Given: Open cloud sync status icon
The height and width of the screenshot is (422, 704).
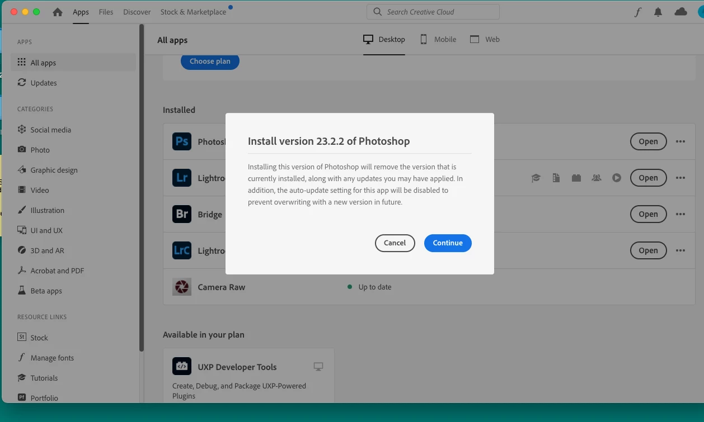Looking at the screenshot, I should pyautogui.click(x=680, y=12).
